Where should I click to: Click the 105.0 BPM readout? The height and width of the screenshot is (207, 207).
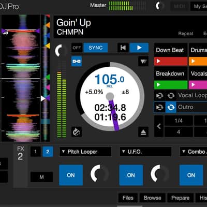110,79
